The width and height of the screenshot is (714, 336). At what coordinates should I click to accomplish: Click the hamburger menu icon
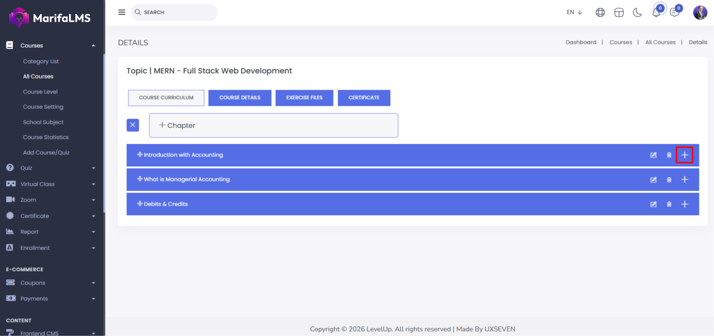point(122,12)
